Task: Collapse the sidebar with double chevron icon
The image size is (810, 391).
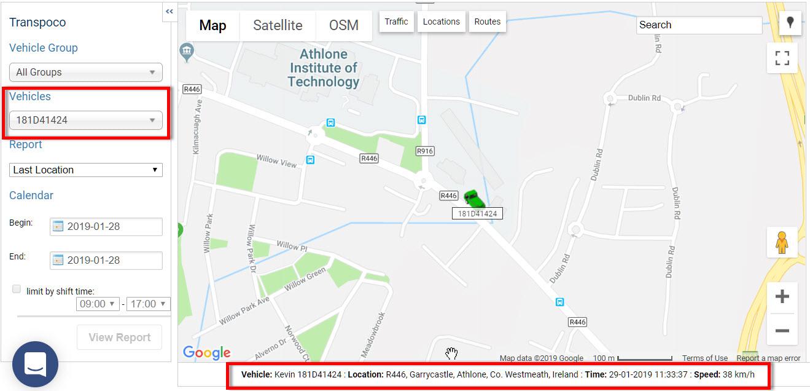Action: tap(169, 12)
